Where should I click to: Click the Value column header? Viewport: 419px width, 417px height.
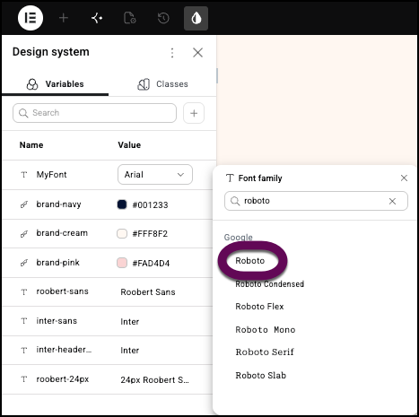point(129,145)
